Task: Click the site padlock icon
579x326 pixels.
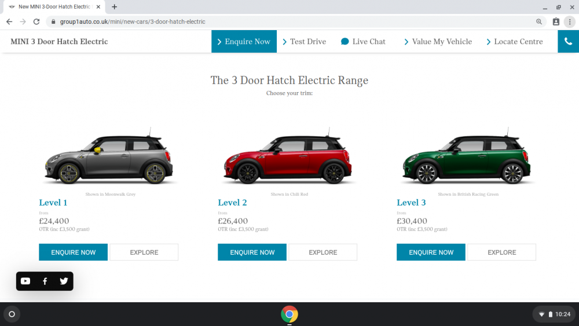Action: [53, 22]
